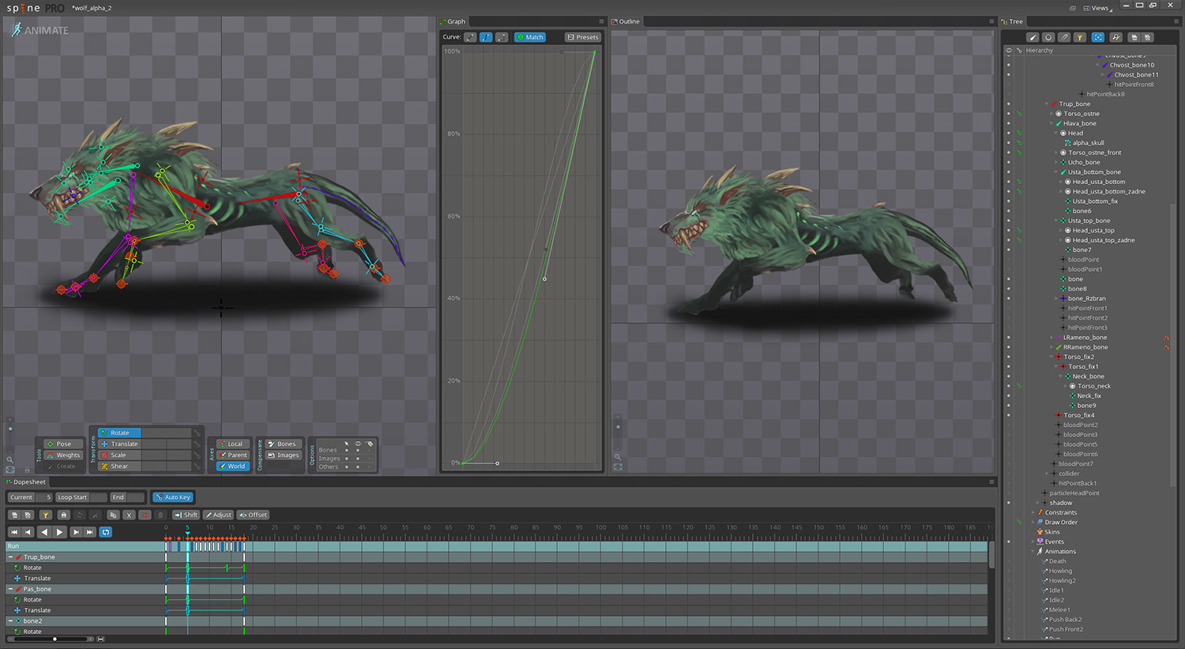Open the Views menu

coord(1098,8)
